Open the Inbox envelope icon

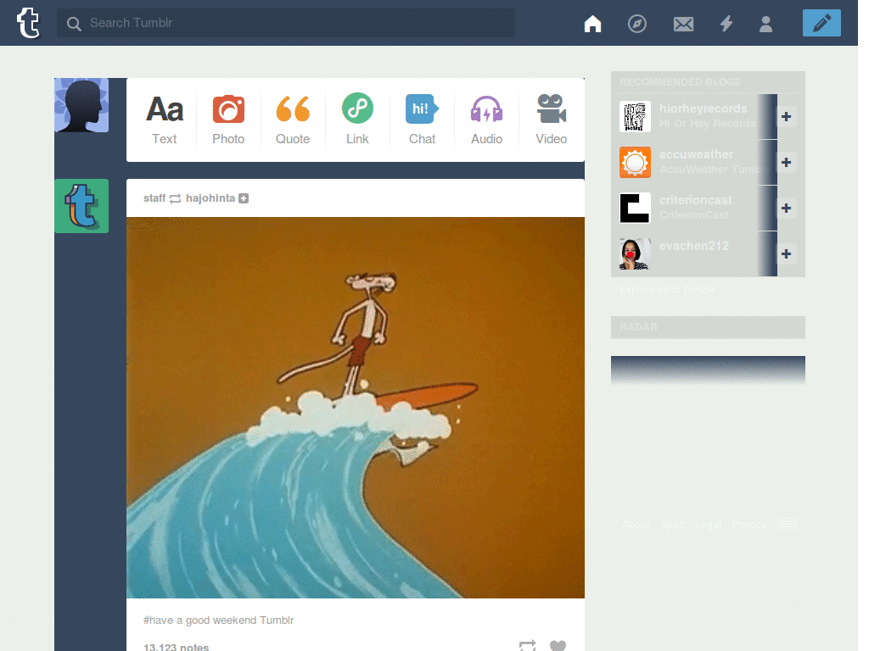point(683,25)
